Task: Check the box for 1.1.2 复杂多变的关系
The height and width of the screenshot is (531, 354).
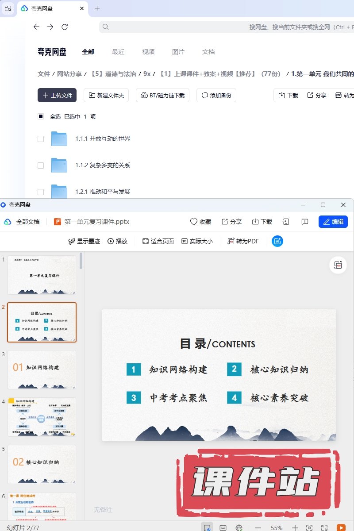Action: [41, 165]
